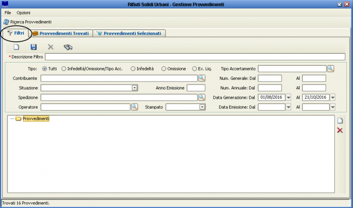The image size is (353, 208).
Task: Open the Operatore lookup magnifier
Action: (135, 107)
